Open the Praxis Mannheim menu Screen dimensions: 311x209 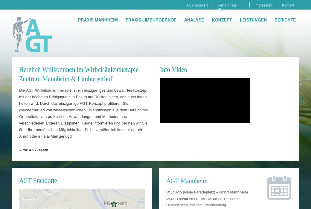click(98, 20)
